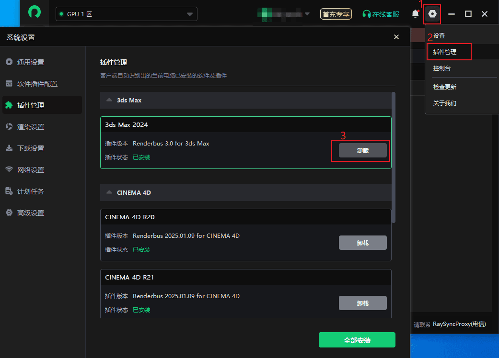The image size is (499, 358).
Task: Close the 系统设置 dialog
Action: 396,37
